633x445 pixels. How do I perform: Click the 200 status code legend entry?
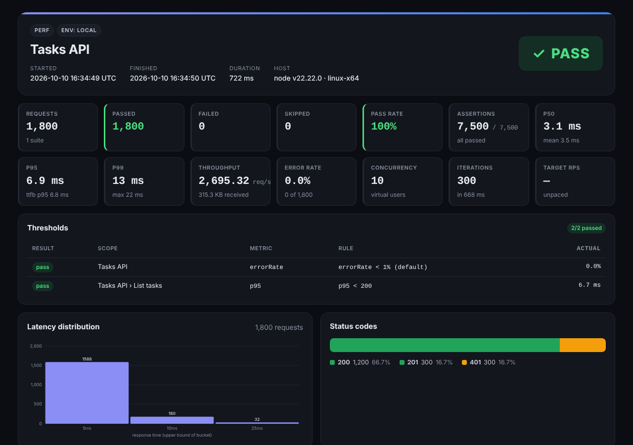tap(360, 362)
